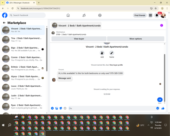Click the Search Facebook field

(27, 15)
